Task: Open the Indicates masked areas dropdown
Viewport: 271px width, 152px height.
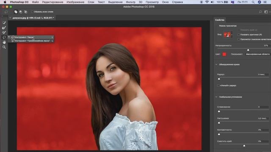Action: click(258, 54)
